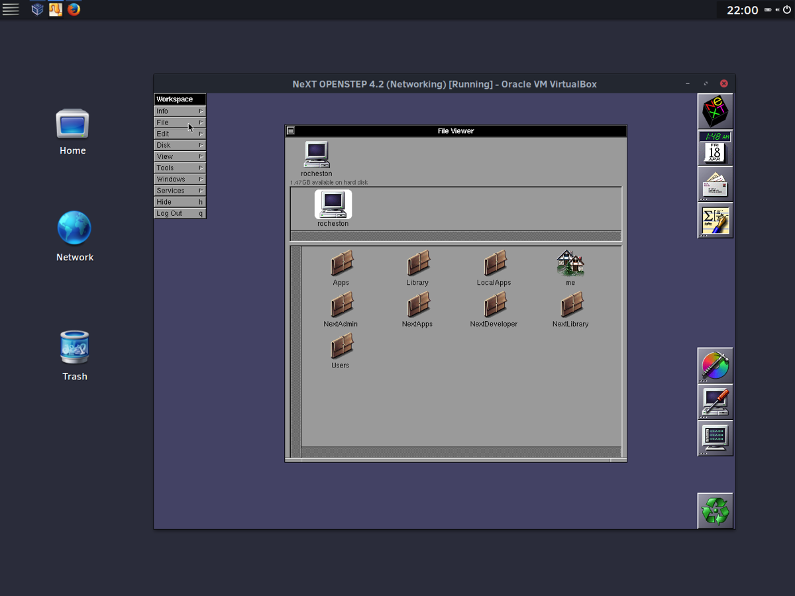Select the NextAdmin folder icon

[x=341, y=305]
